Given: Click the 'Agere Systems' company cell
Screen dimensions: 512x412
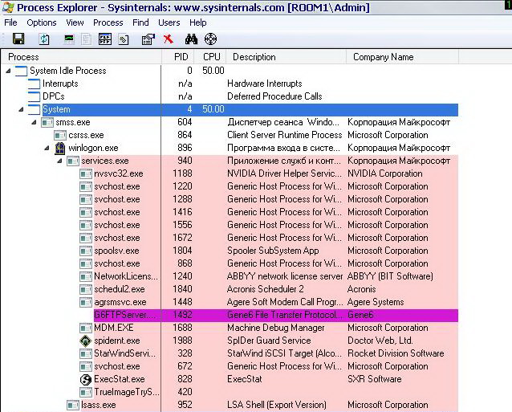Looking at the screenshot, I should [x=376, y=302].
